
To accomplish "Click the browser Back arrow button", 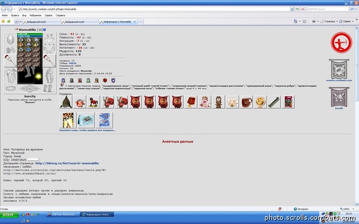I will pyautogui.click(x=4, y=9).
